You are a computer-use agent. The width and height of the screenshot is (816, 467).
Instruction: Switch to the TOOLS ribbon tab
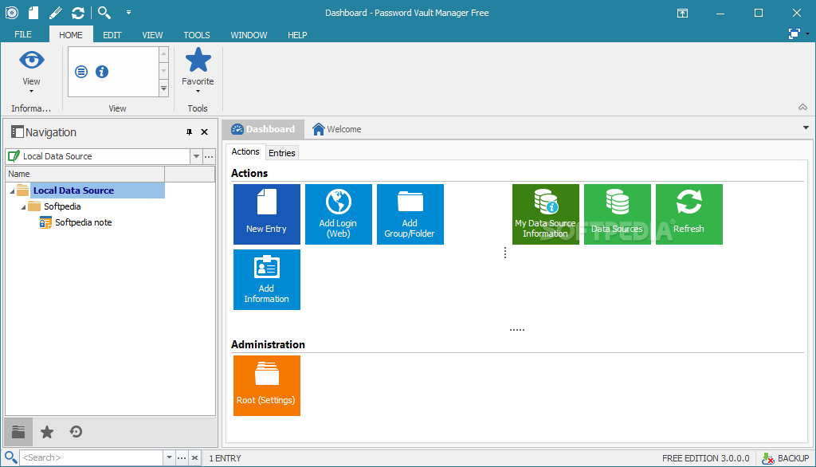click(197, 35)
